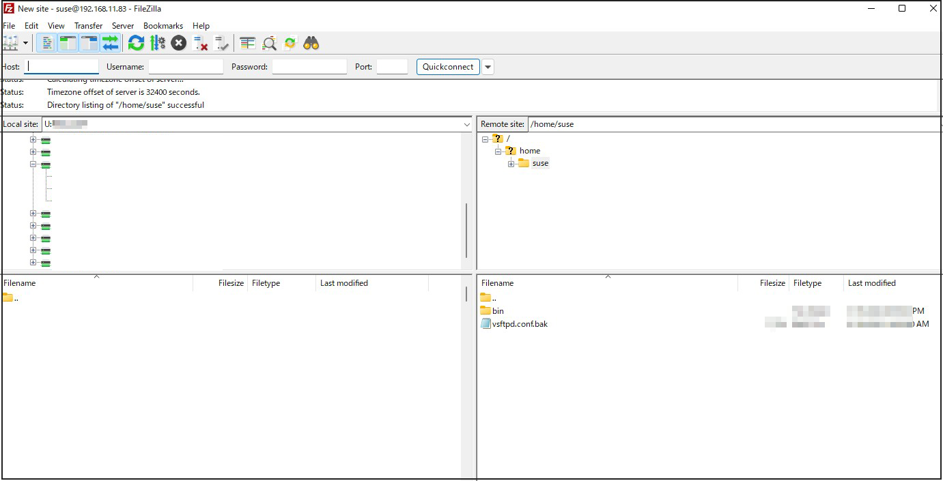Viewport: 943px width, 481px height.
Task: Open the Quickconnect history dropdown
Action: pyautogui.click(x=488, y=67)
